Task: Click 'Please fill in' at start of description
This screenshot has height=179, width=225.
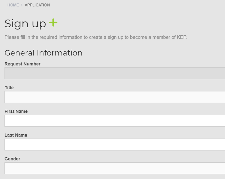Action: click(x=17, y=37)
